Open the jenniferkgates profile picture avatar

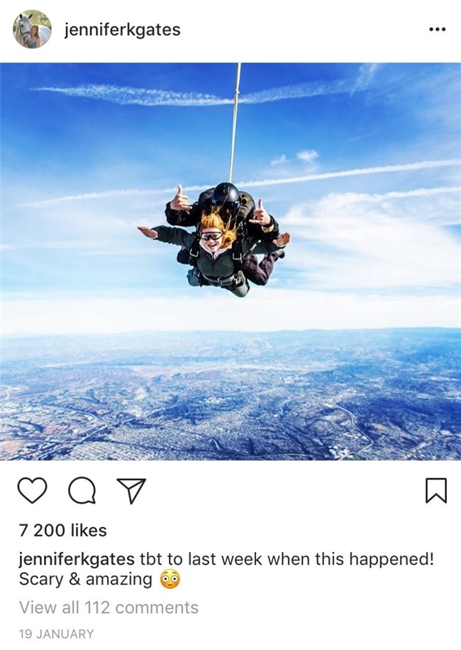coord(33,29)
